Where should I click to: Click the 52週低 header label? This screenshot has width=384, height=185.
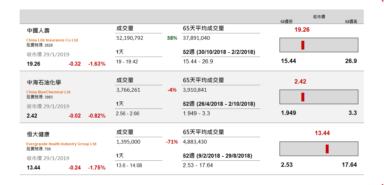(x=286, y=21)
